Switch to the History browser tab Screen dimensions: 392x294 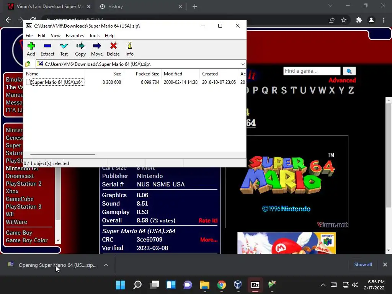coord(115,7)
